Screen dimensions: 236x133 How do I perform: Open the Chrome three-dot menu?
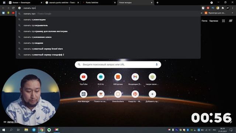click(x=233, y=8)
